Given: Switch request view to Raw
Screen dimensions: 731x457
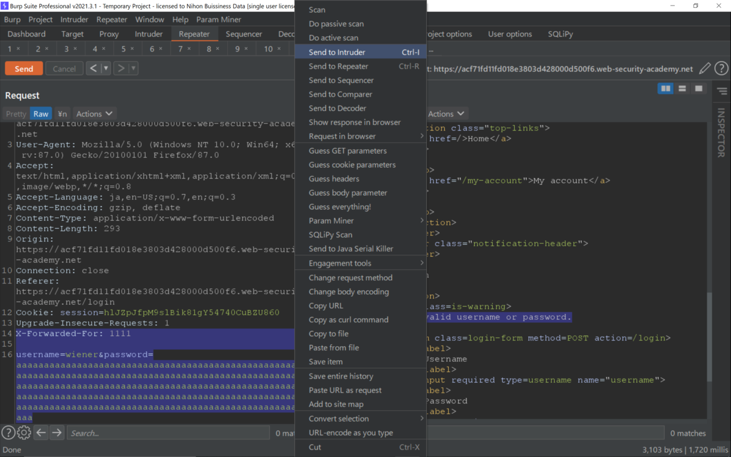Looking at the screenshot, I should click(x=41, y=114).
